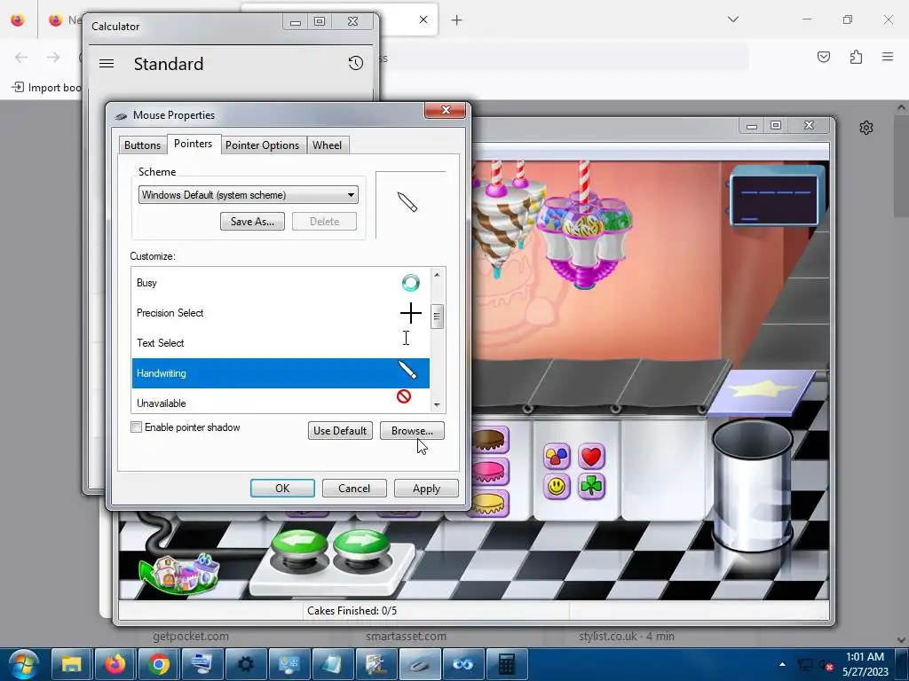The width and height of the screenshot is (909, 681).
Task: Enable pointer shadow checkbox
Action: (x=136, y=427)
